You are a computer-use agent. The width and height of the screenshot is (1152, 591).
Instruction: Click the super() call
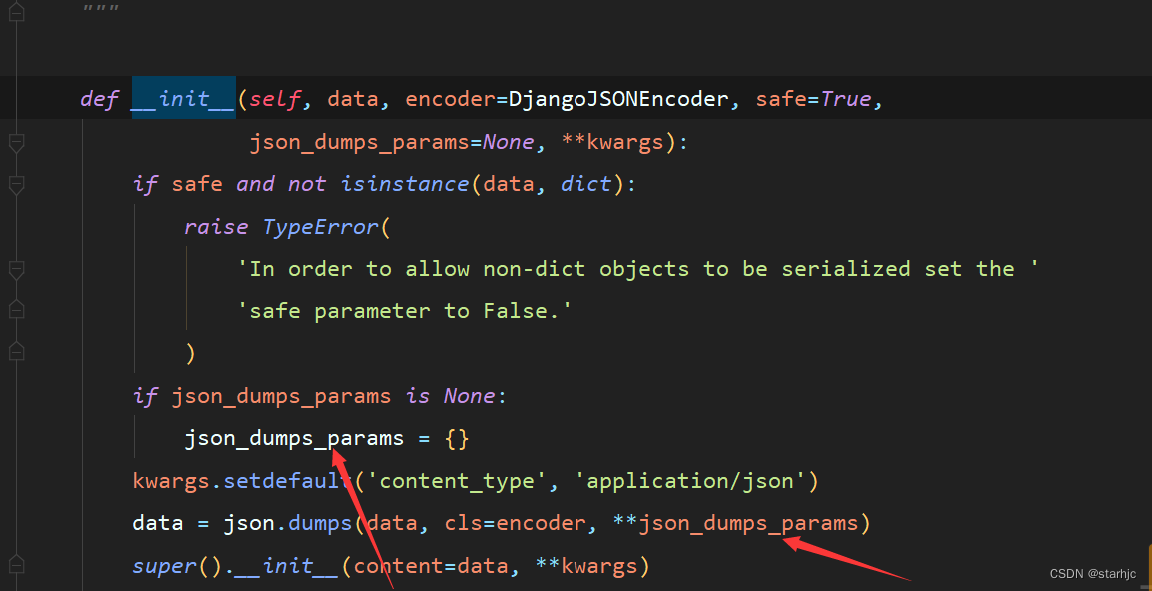178,567
